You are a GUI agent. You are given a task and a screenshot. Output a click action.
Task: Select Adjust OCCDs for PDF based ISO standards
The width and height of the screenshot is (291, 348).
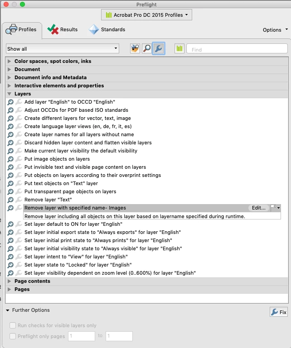click(x=76, y=110)
